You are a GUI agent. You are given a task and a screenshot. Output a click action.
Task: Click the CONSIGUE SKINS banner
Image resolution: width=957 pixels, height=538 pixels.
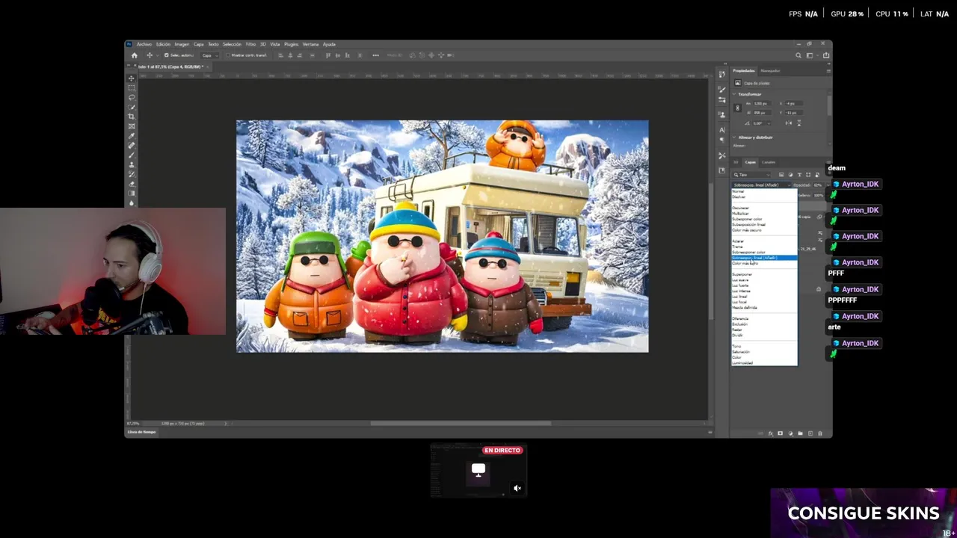pyautogui.click(x=864, y=513)
